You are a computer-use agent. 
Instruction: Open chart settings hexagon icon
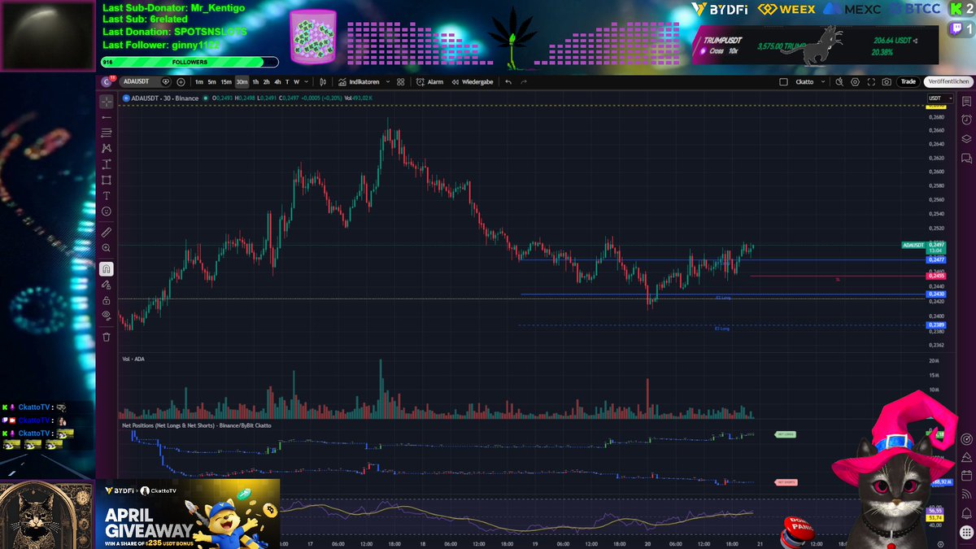point(855,81)
